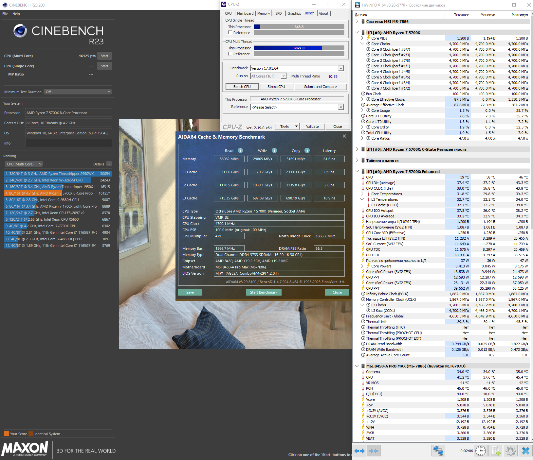Click the CPU Multi Thread 6827.0 progress bar
533x460 pixels.
(x=299, y=48)
